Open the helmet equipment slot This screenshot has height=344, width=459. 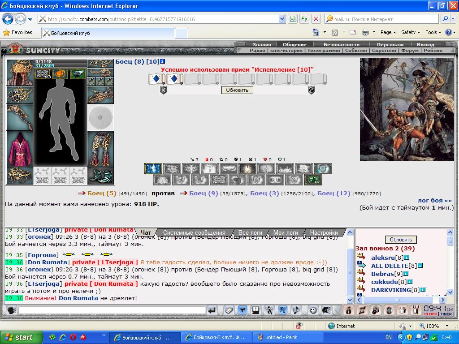tap(20, 73)
